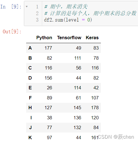
Task: Select the second comment line about 总分数
Action: tap(90, 13)
